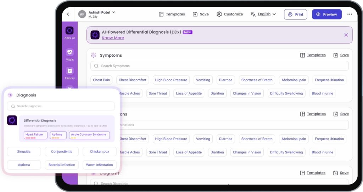
Task: Dismiss the AI-Powered Differential Diagnosis banner
Action: tap(346, 35)
